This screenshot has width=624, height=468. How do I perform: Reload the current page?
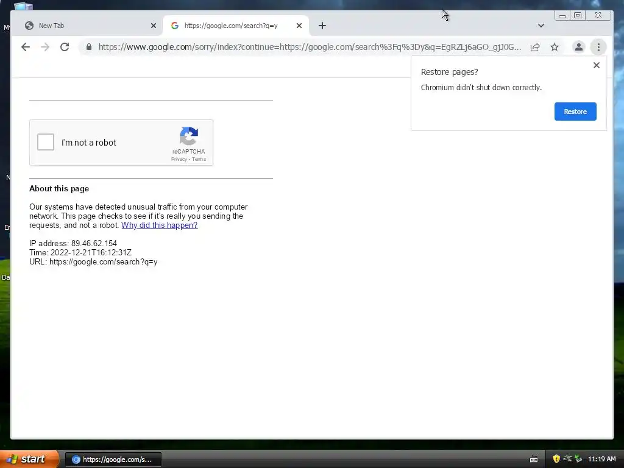(x=65, y=47)
